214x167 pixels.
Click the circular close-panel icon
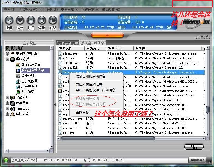(x=208, y=37)
